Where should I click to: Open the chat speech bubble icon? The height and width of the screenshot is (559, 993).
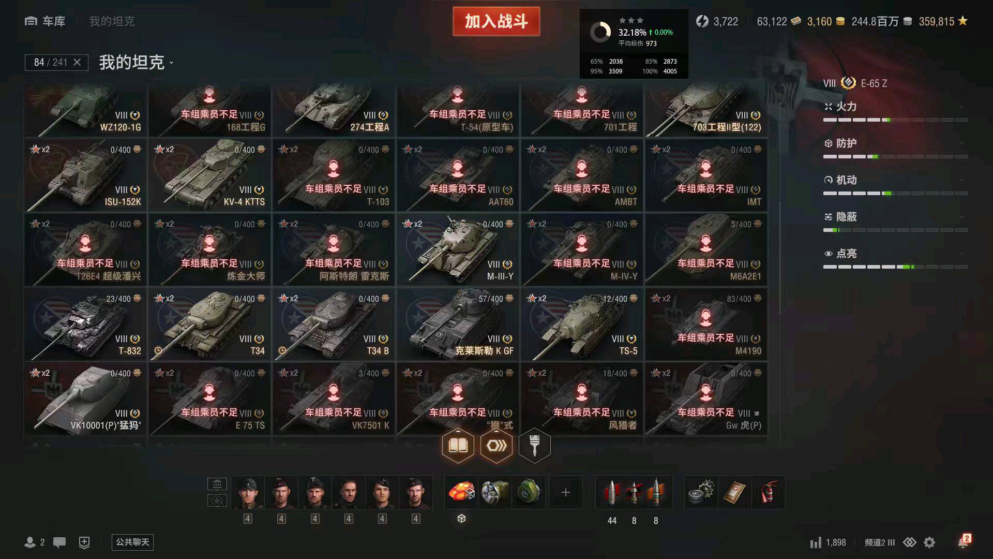coord(59,542)
